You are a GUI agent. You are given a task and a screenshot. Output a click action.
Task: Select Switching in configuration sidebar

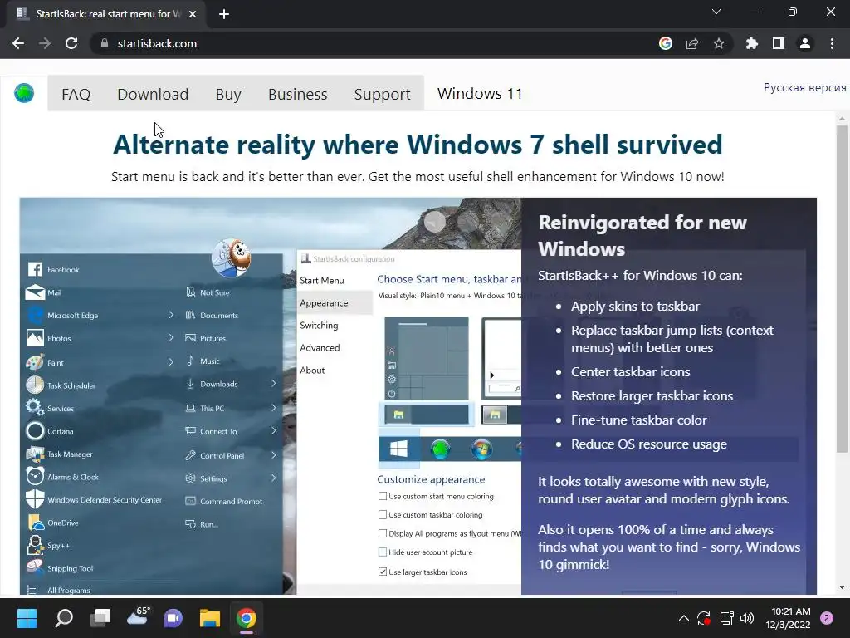[319, 326]
